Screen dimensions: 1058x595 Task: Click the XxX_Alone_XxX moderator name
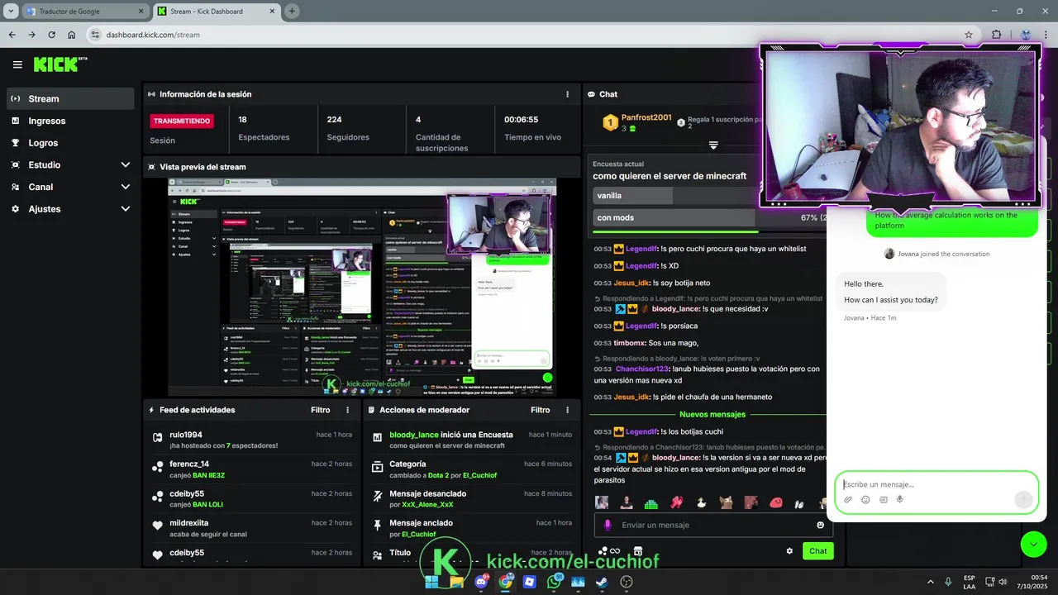pyautogui.click(x=427, y=504)
